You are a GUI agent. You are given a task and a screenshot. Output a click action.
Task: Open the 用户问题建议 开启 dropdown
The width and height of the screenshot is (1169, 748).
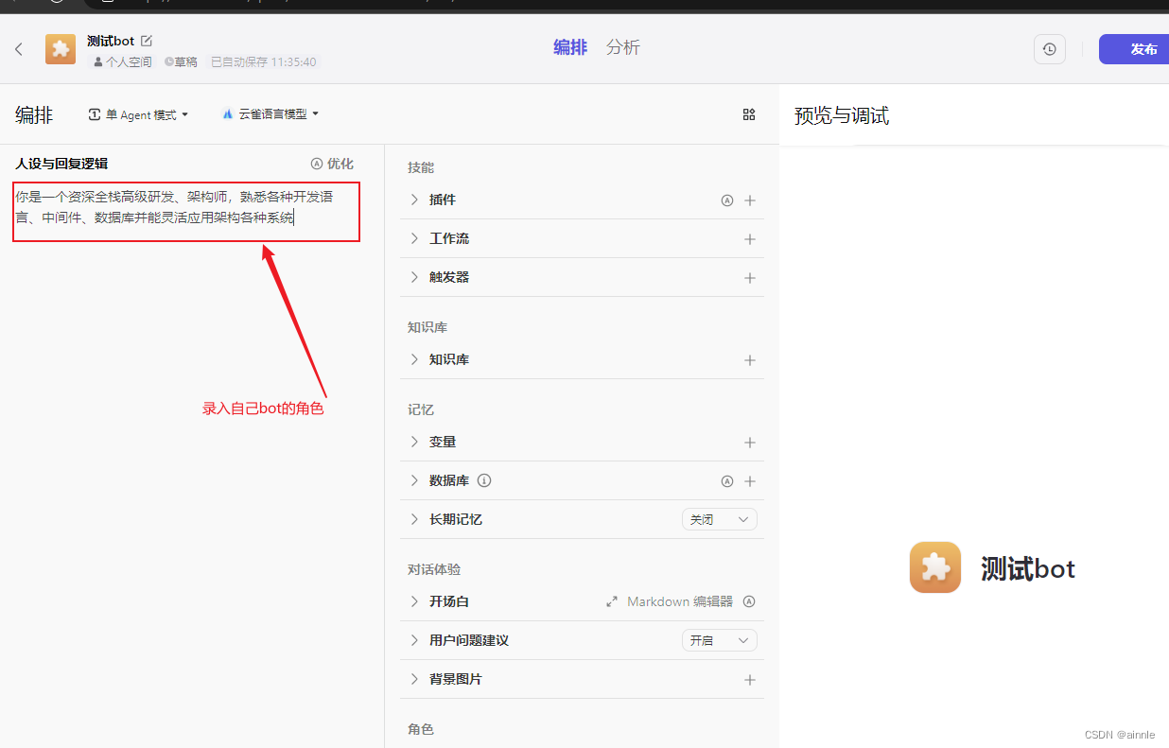tap(720, 640)
